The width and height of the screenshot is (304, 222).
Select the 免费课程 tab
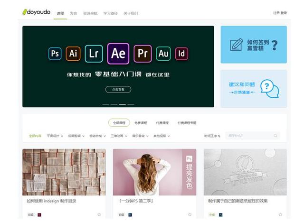click(x=141, y=123)
